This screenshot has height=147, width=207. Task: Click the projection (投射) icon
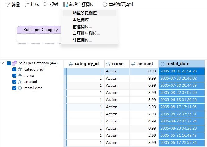[46, 4]
